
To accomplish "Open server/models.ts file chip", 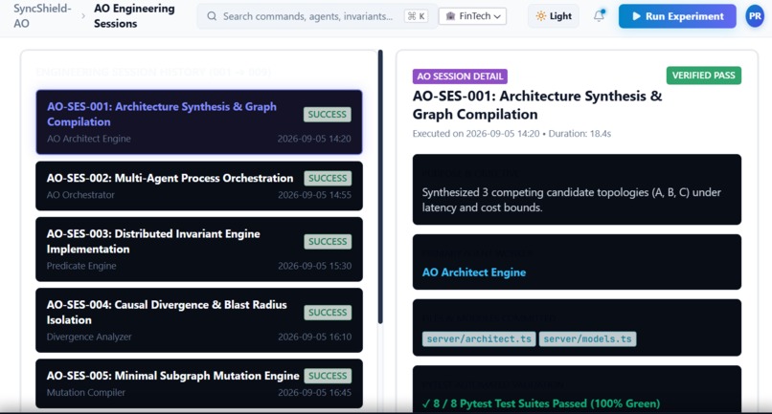I will (587, 338).
